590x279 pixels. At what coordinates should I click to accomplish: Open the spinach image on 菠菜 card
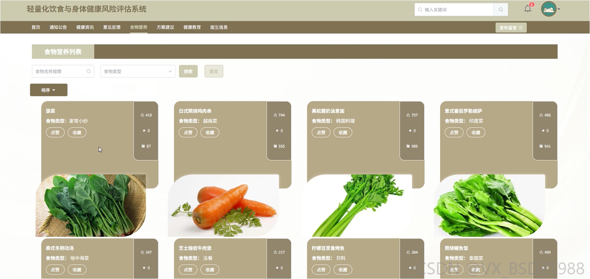tap(91, 206)
